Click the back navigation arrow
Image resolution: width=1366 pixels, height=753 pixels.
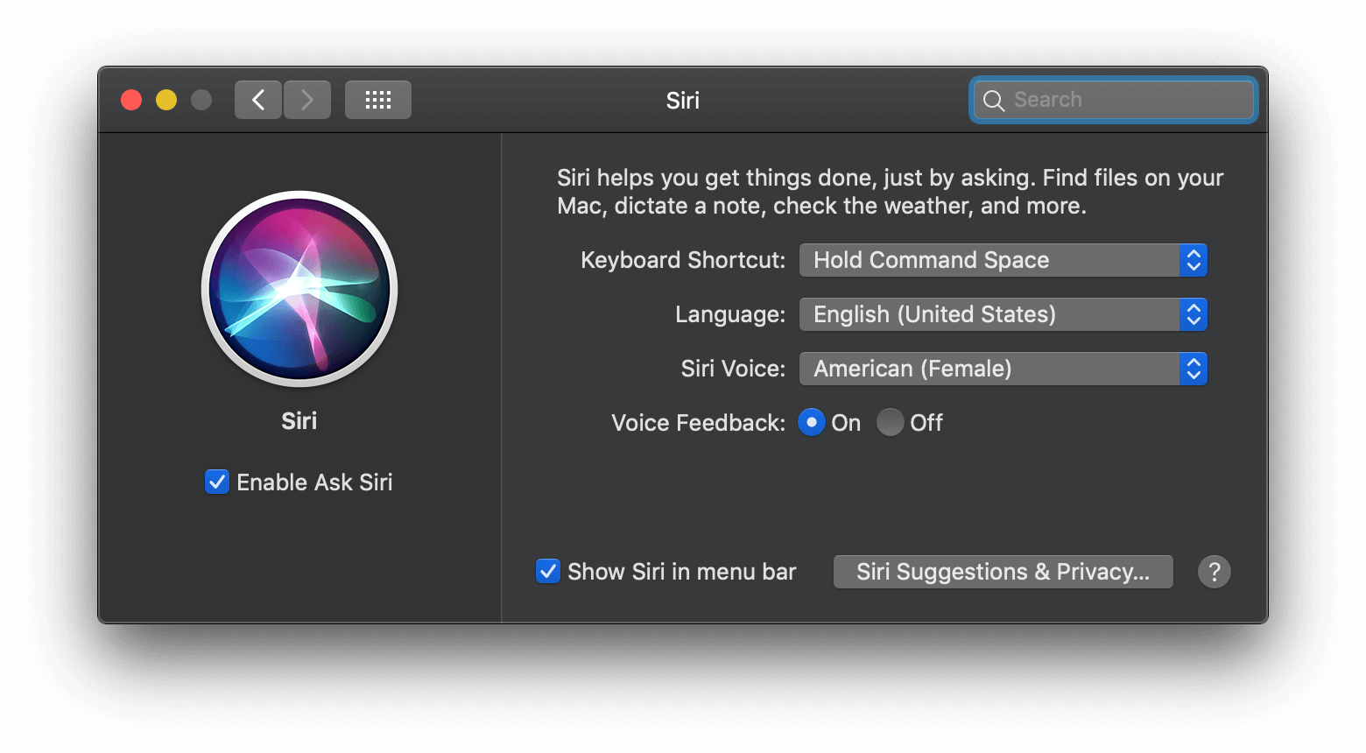(257, 99)
